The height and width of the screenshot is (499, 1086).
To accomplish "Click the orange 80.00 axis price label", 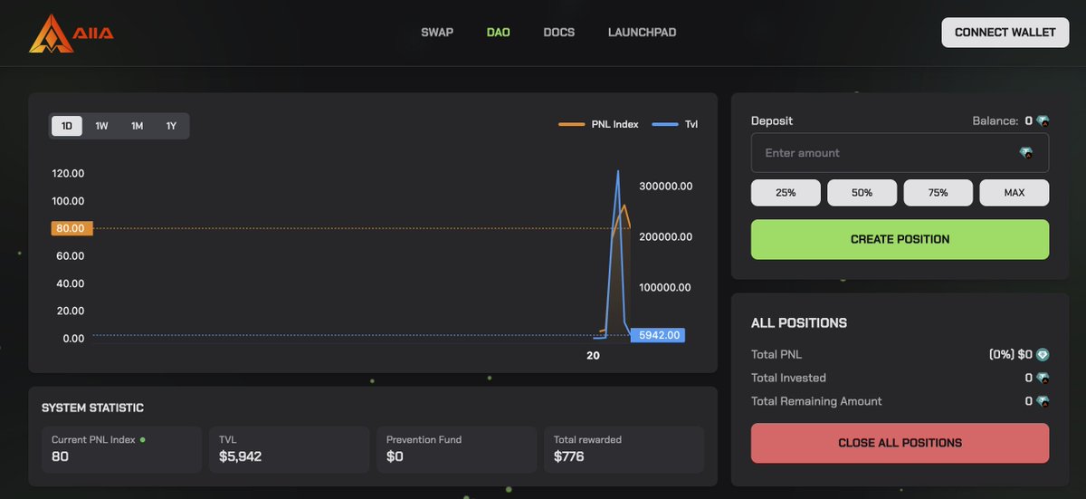I will 71,228.
